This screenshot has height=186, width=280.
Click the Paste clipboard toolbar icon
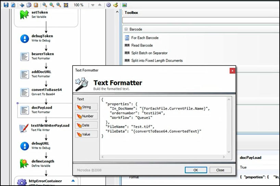point(36,5)
